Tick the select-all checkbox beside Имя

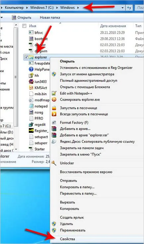tap(24, 26)
